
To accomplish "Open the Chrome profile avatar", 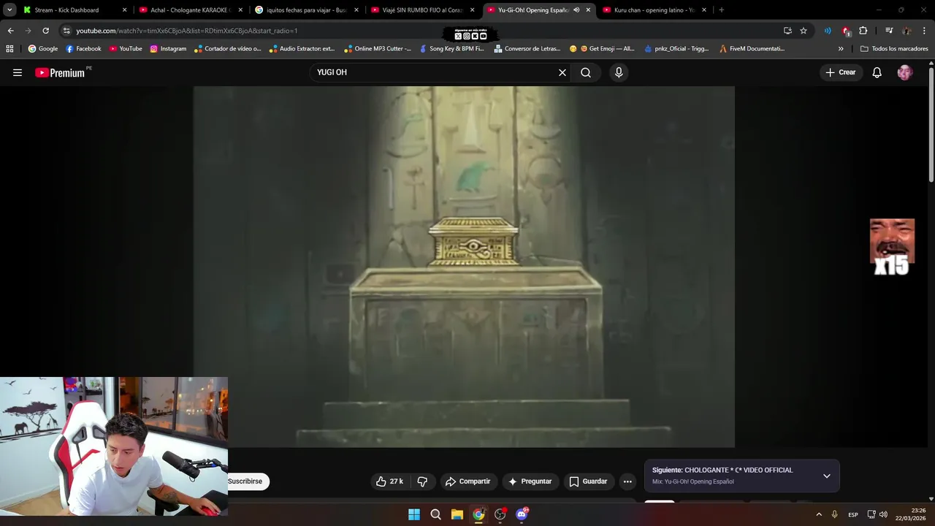I will 907,31.
